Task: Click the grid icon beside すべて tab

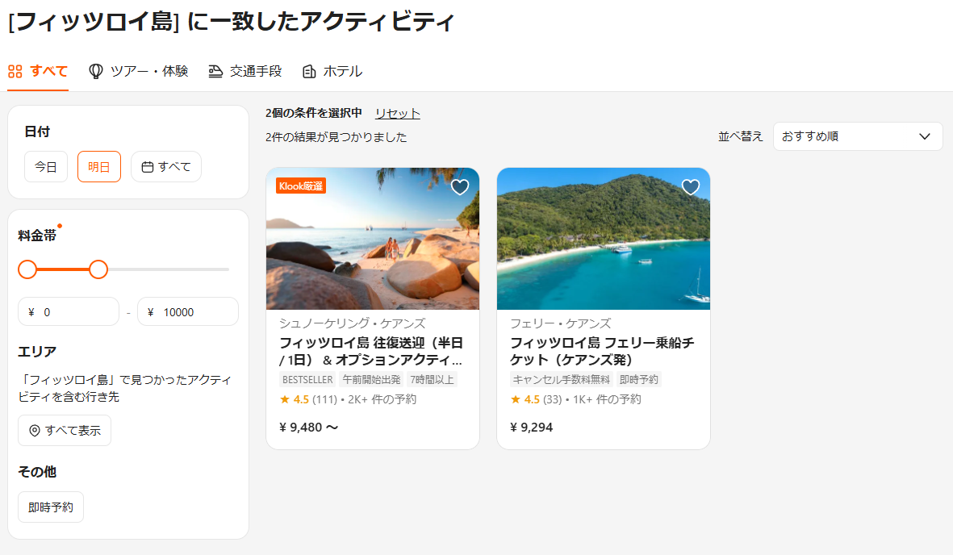Action: (15, 72)
